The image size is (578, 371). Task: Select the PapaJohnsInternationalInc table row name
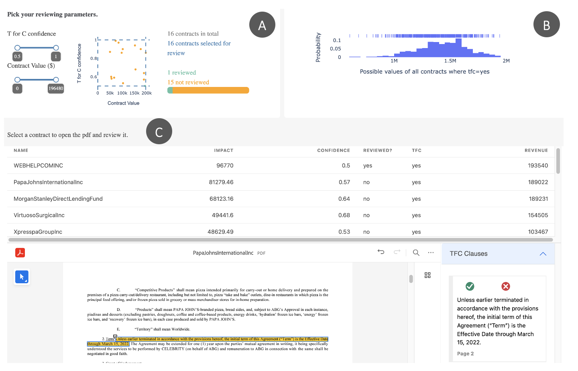[48, 182]
